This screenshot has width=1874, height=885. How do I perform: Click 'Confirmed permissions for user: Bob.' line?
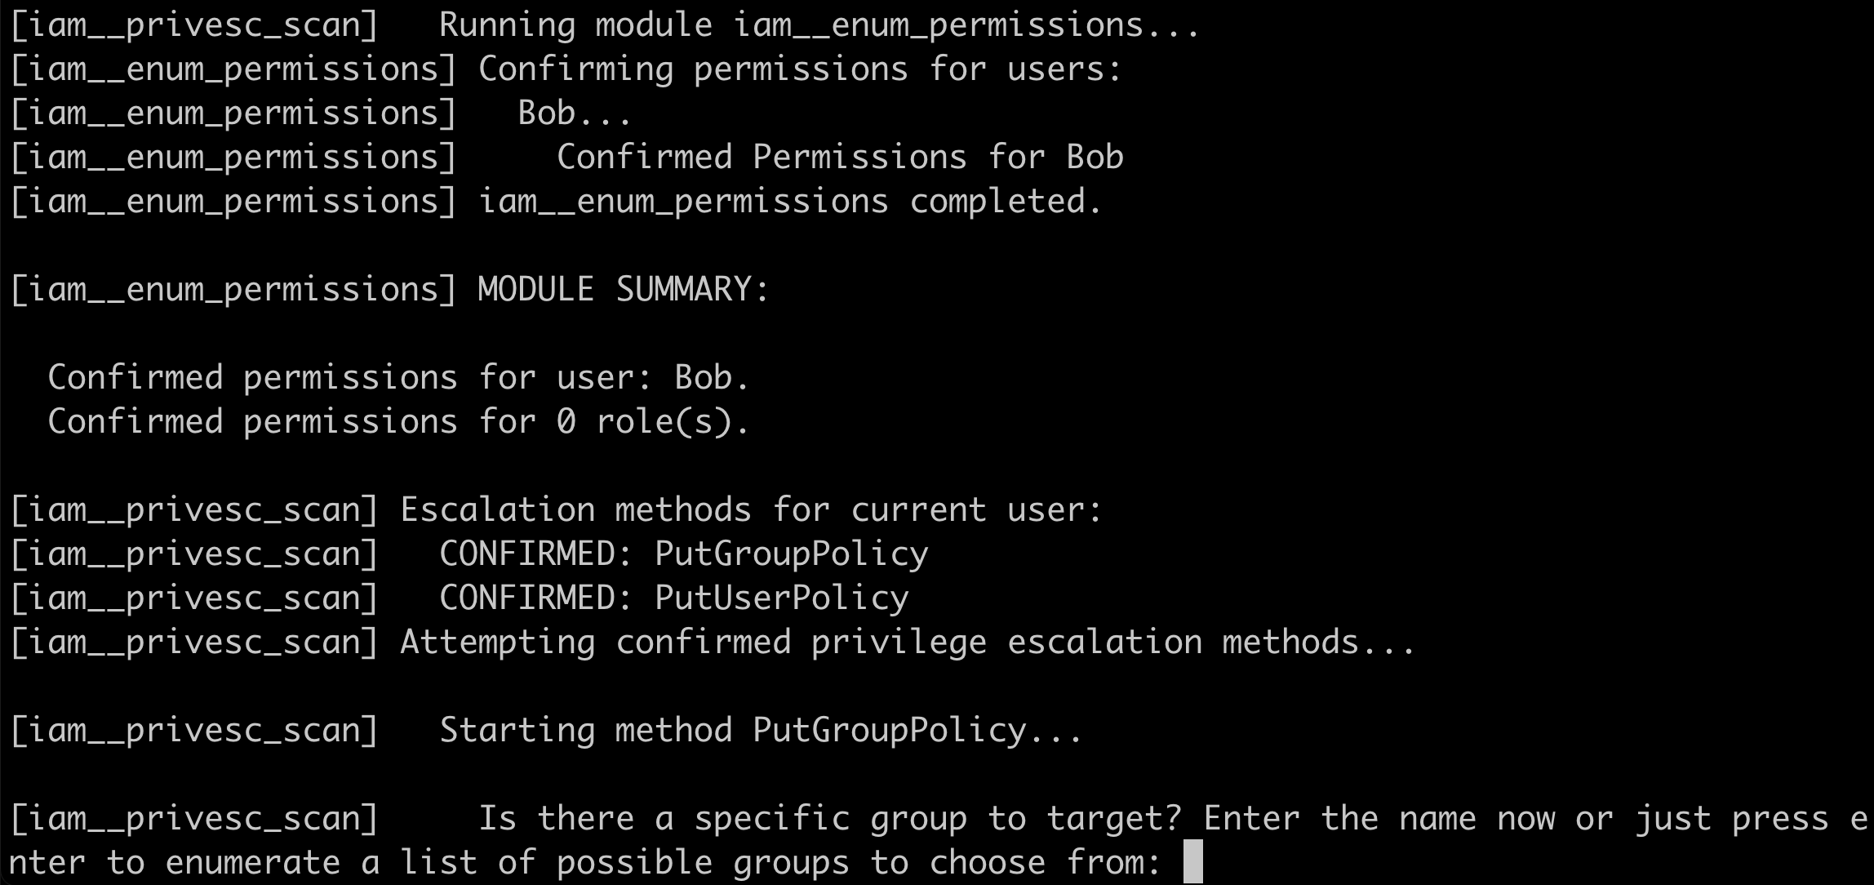tap(398, 377)
